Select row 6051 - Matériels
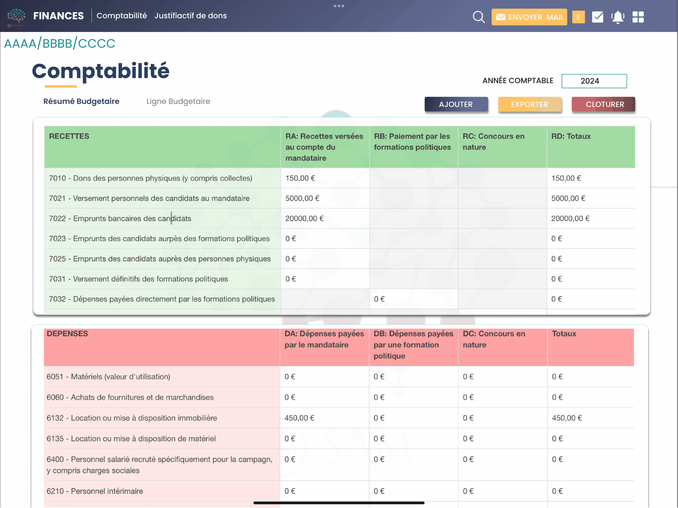The width and height of the screenshot is (678, 508). (339, 376)
